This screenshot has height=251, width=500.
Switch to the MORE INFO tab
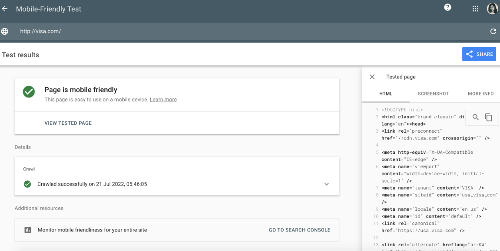pyautogui.click(x=480, y=94)
